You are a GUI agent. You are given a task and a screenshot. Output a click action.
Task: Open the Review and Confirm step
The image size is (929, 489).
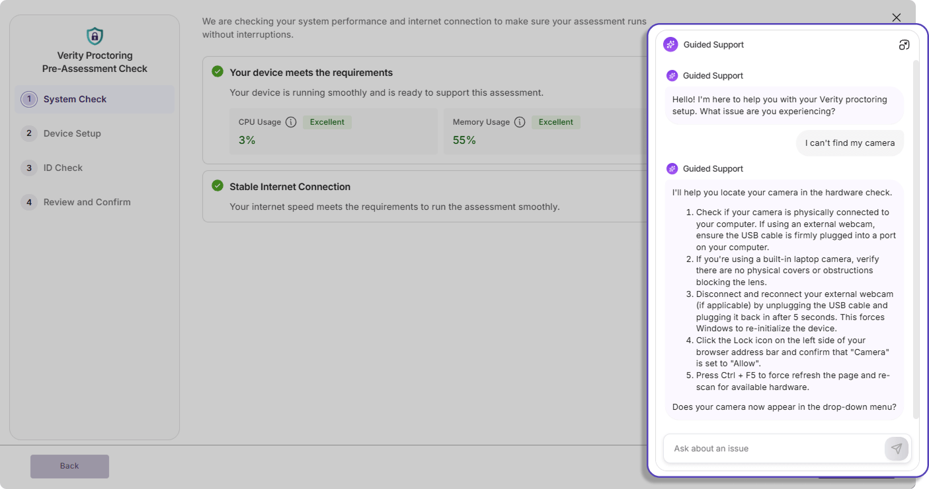95,202
